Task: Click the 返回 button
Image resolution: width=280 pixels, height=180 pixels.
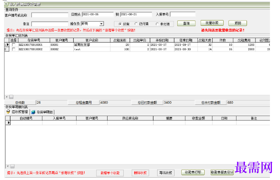Action: 238,23
